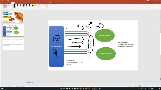Click the weather widget in the taskbar
The height and width of the screenshot is (90, 161).
[3, 88]
